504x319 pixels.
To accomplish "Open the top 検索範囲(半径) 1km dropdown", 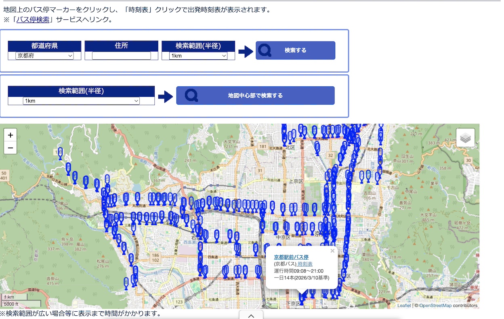I will (x=198, y=56).
